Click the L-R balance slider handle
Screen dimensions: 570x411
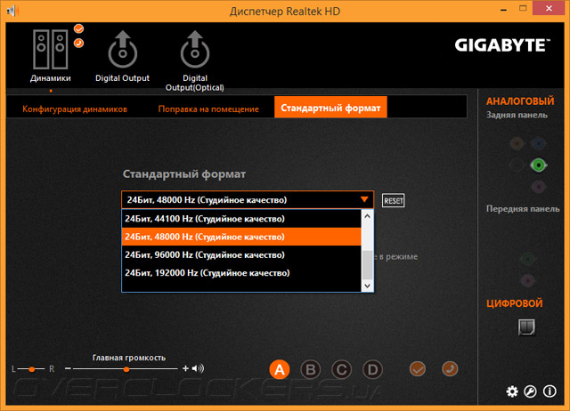[x=32, y=369]
